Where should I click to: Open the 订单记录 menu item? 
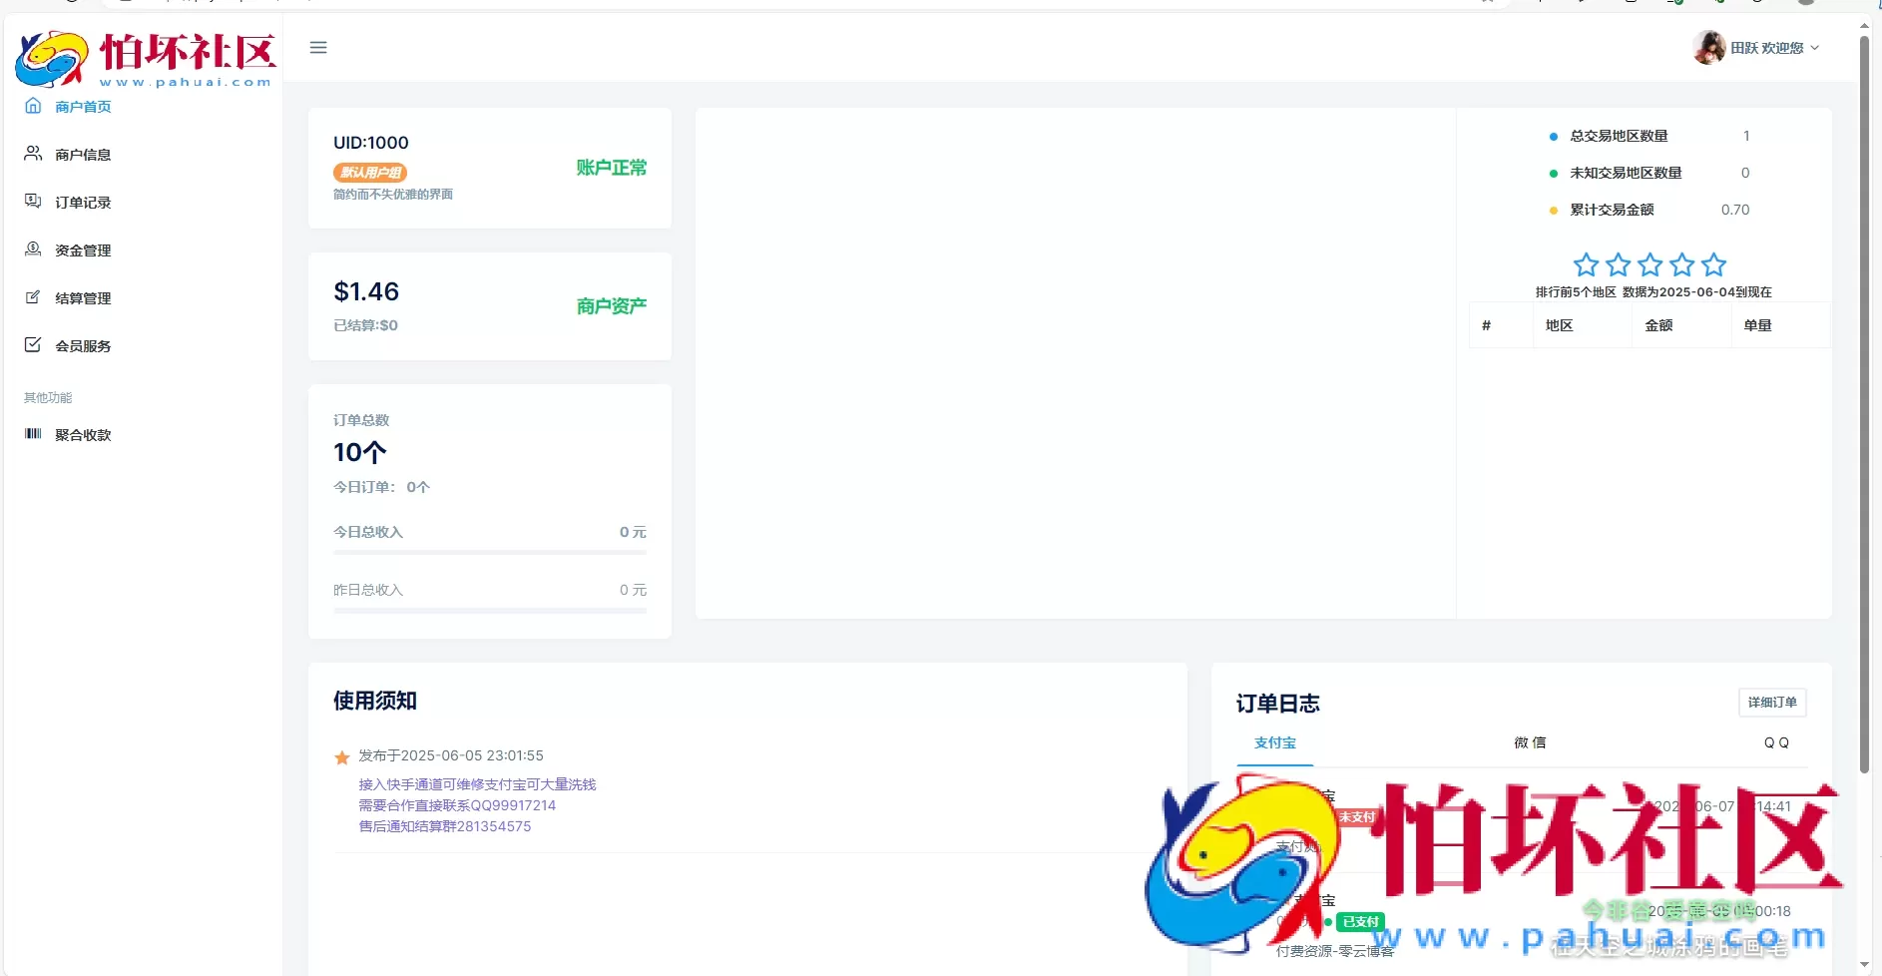(x=83, y=203)
